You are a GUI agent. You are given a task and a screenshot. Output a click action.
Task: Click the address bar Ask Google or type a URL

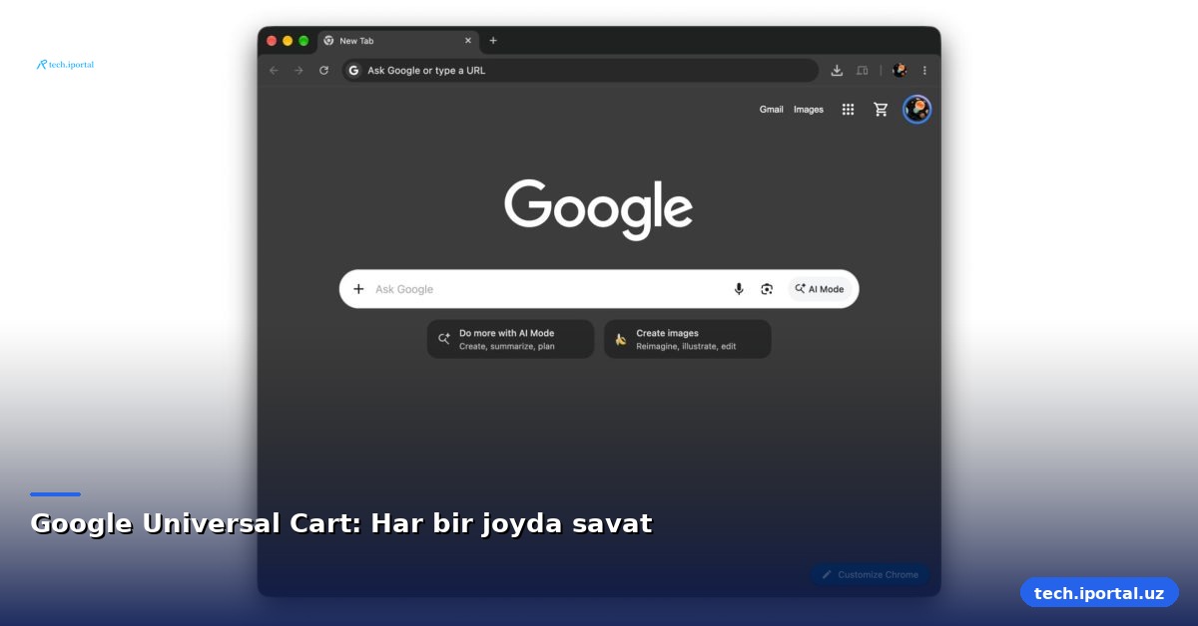[580, 71]
